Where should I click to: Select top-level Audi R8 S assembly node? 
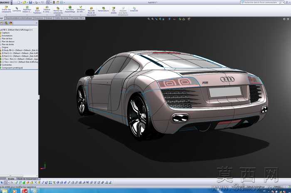point(17,29)
